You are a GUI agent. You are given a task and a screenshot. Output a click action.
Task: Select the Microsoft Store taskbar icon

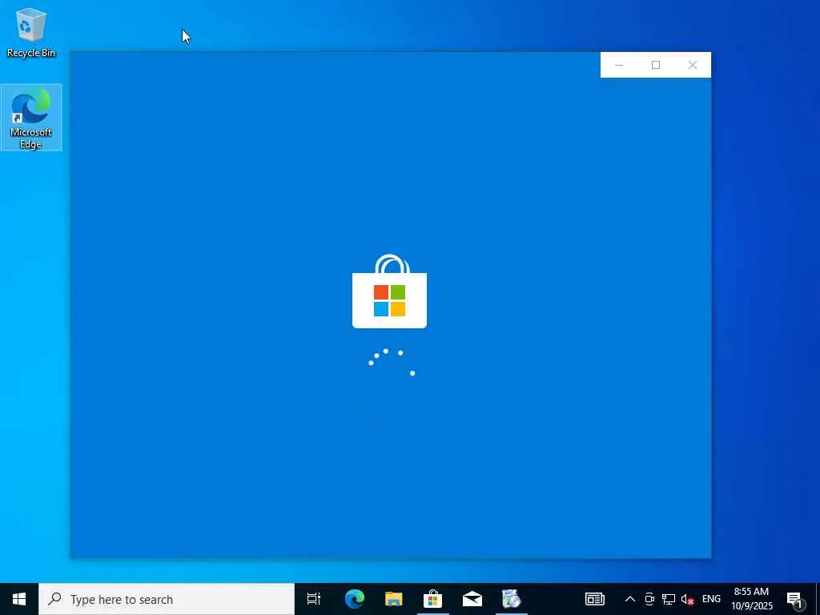click(x=432, y=599)
